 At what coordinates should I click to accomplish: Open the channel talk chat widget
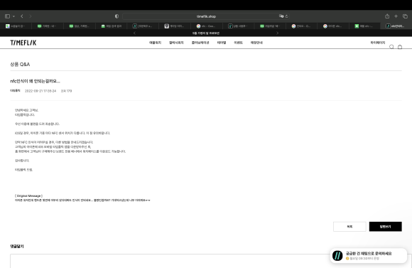tap(369, 255)
